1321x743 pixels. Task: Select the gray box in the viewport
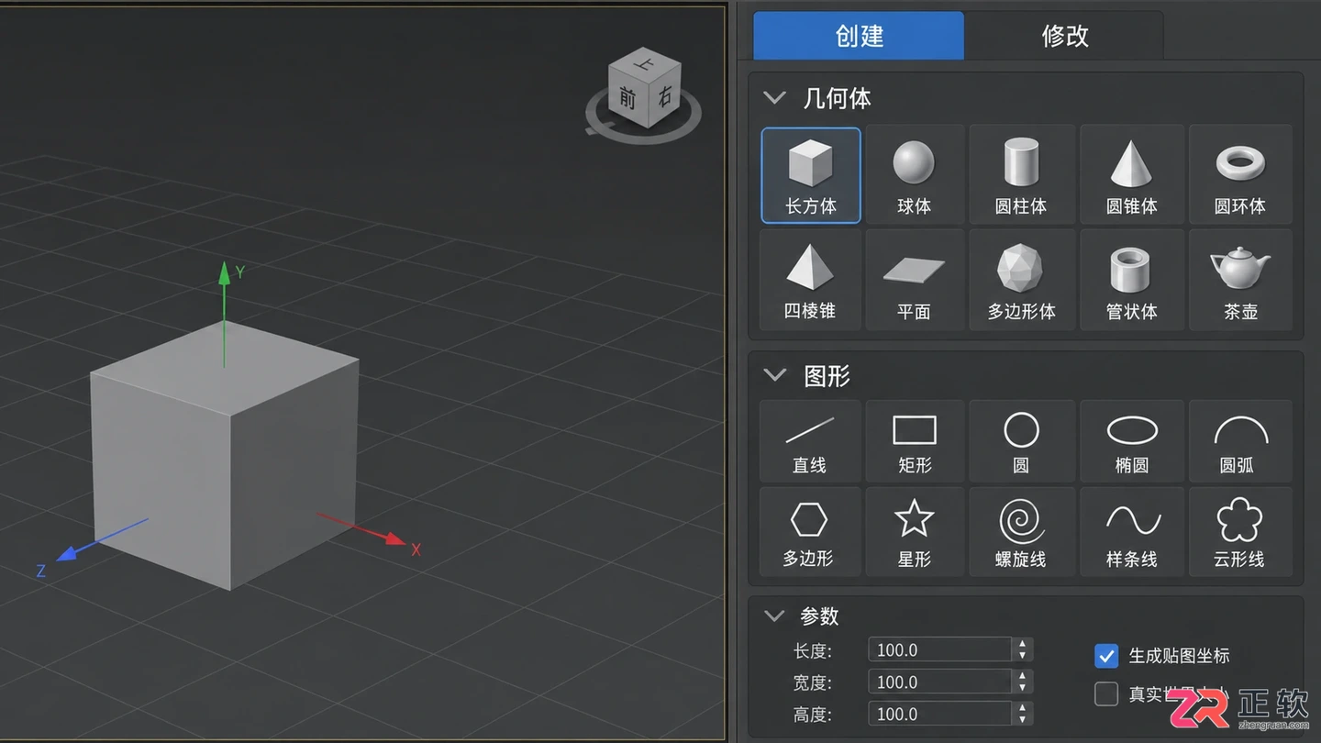point(224,455)
